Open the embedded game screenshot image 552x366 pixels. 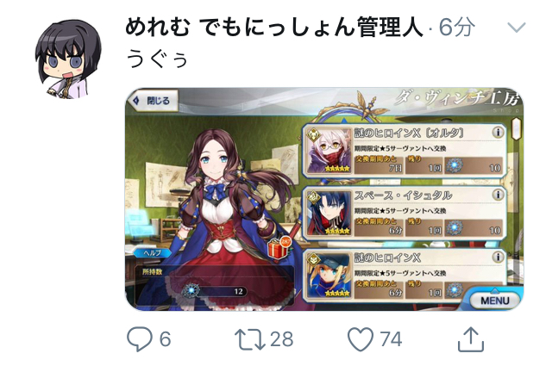point(324,199)
